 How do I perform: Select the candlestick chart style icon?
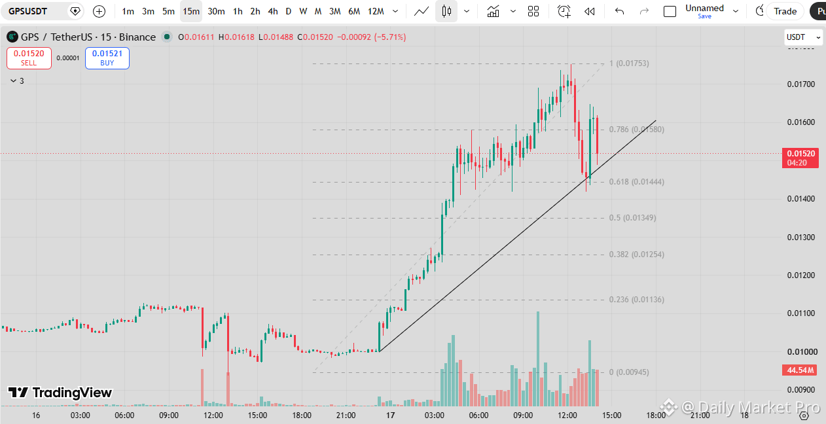(447, 11)
